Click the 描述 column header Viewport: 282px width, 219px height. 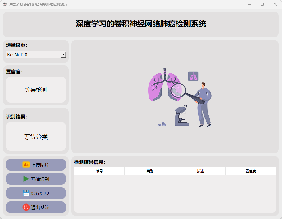click(200, 171)
